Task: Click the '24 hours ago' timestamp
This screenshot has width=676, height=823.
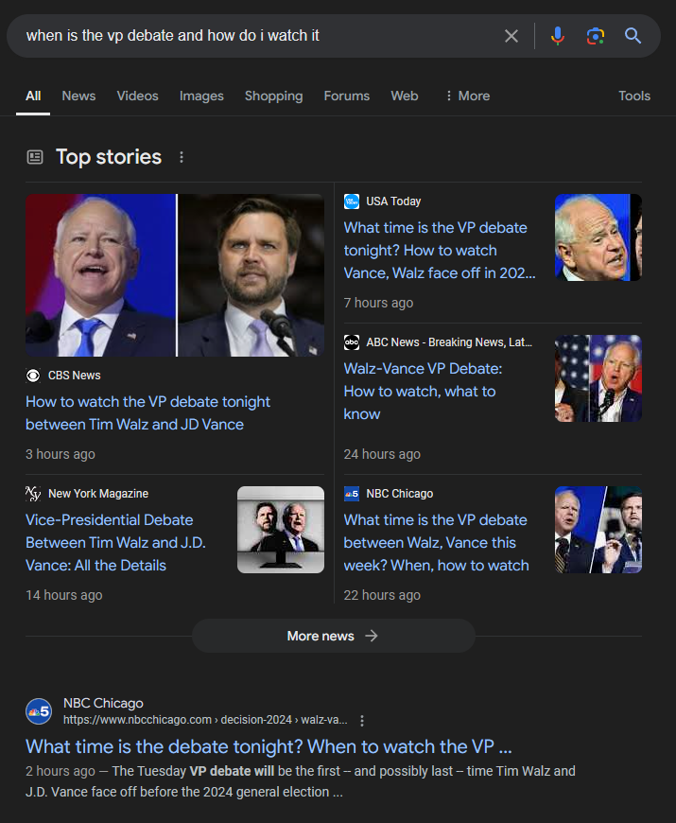Action: (x=382, y=454)
